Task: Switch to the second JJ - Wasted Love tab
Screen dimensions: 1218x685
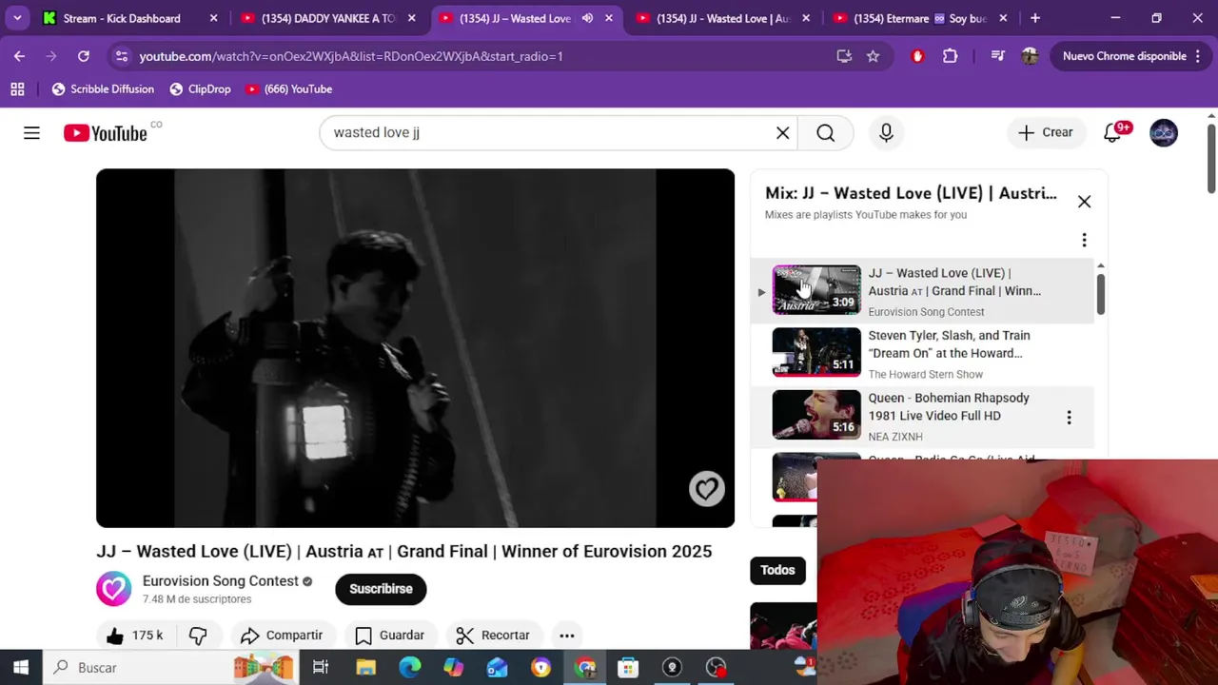Action: click(723, 18)
